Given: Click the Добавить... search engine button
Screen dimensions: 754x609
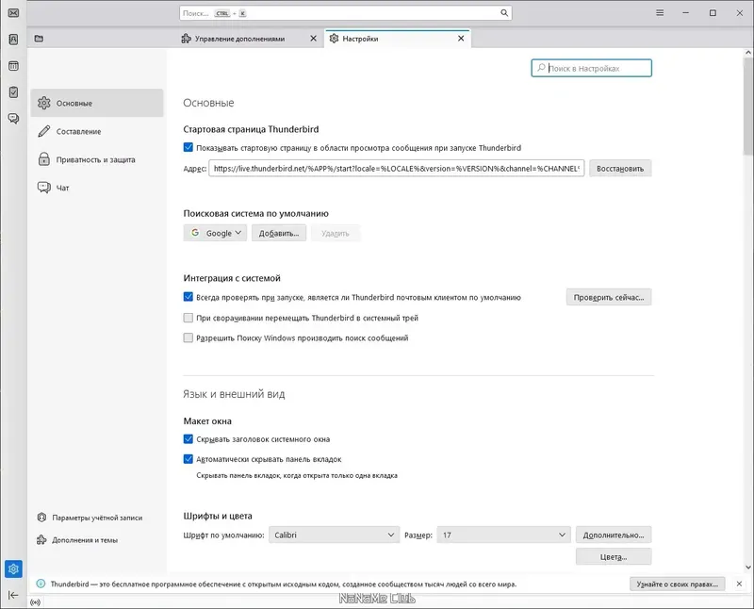Looking at the screenshot, I should point(279,233).
